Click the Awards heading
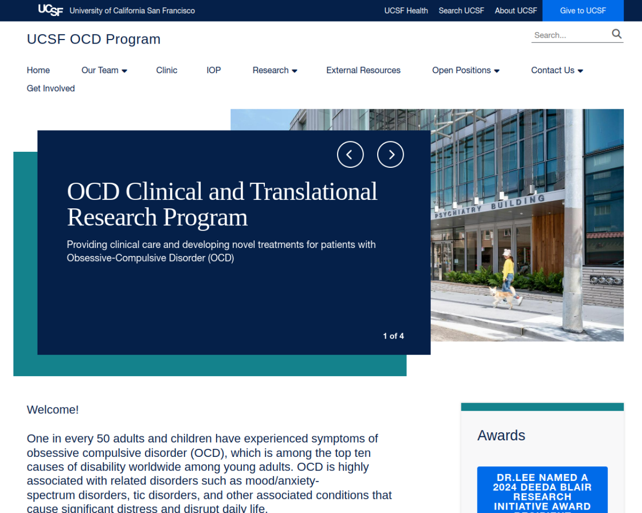 (x=501, y=435)
